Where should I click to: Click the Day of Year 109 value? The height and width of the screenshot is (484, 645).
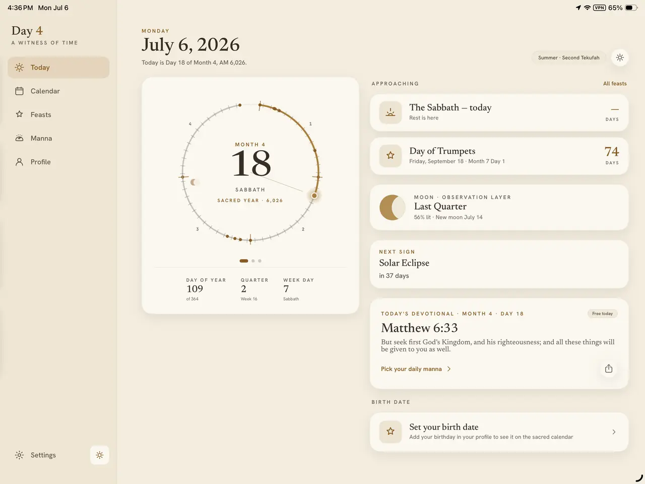[195, 289]
